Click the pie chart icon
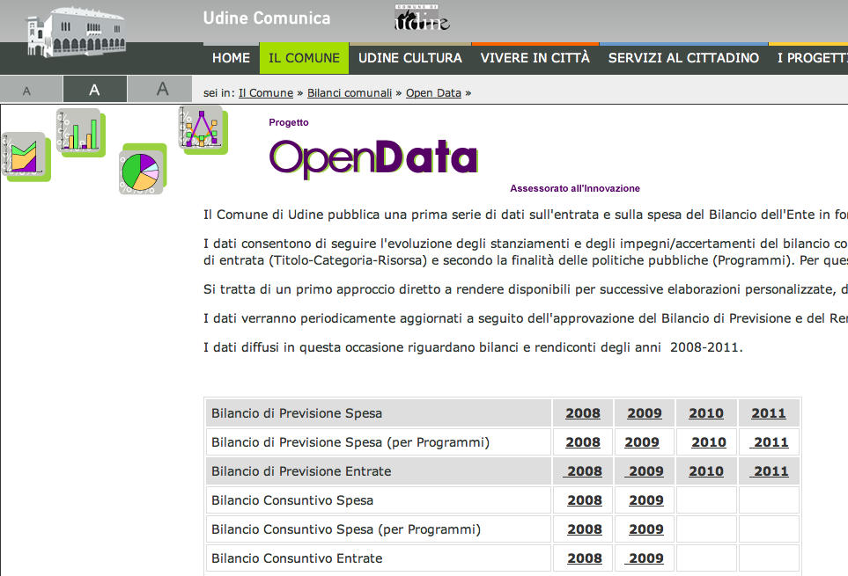848x576 pixels. (x=143, y=169)
